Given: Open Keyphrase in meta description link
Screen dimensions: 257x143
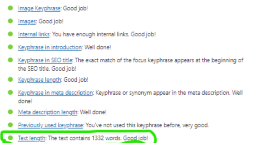Looking at the screenshot, I should 55,93.
